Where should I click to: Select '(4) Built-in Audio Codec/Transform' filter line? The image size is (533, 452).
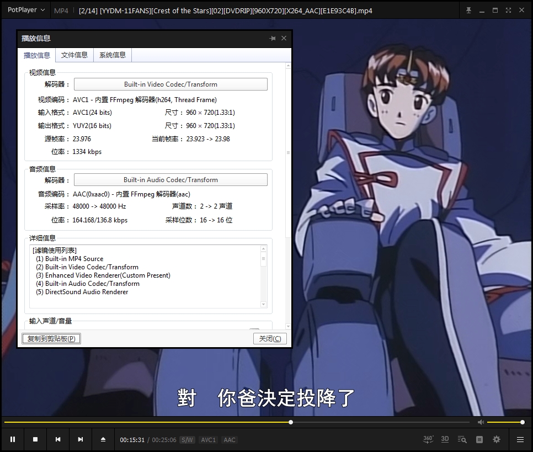click(88, 283)
